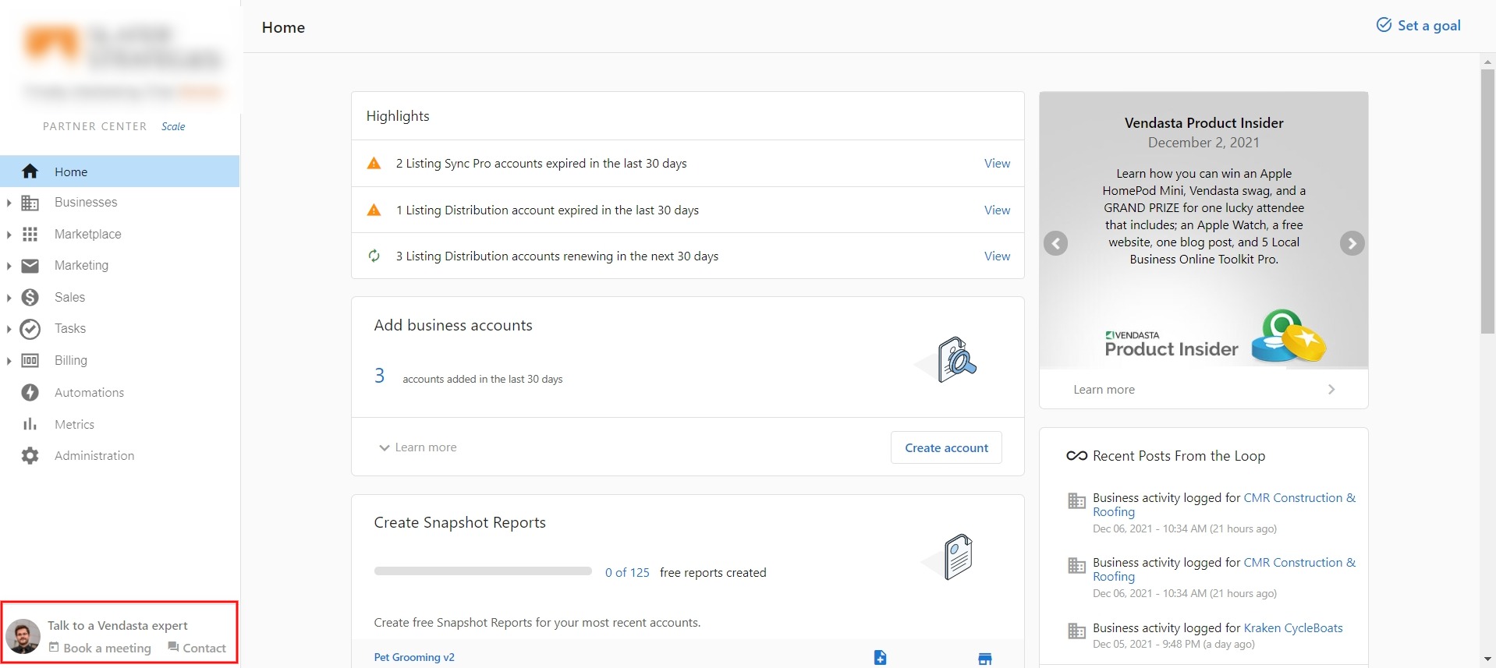The image size is (1496, 668).
Task: Click the Set a goal checkmark icon
Action: (x=1384, y=25)
